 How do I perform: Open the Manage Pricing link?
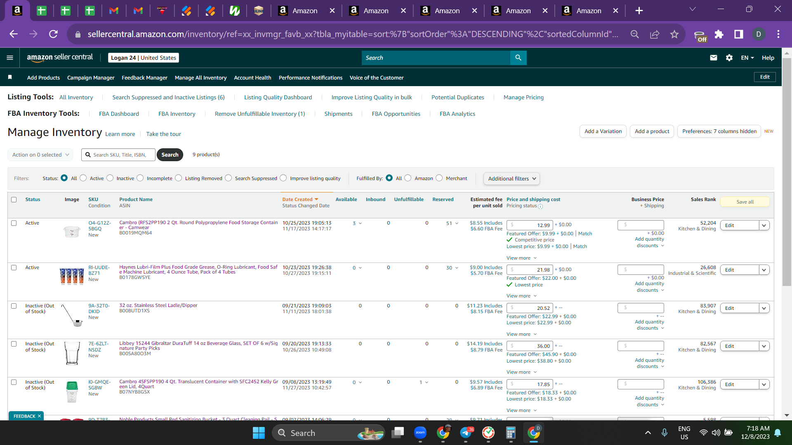coord(523,97)
